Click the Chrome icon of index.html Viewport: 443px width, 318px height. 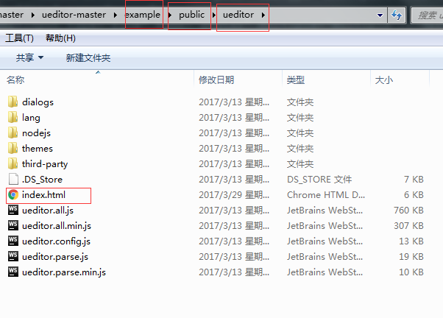point(13,195)
